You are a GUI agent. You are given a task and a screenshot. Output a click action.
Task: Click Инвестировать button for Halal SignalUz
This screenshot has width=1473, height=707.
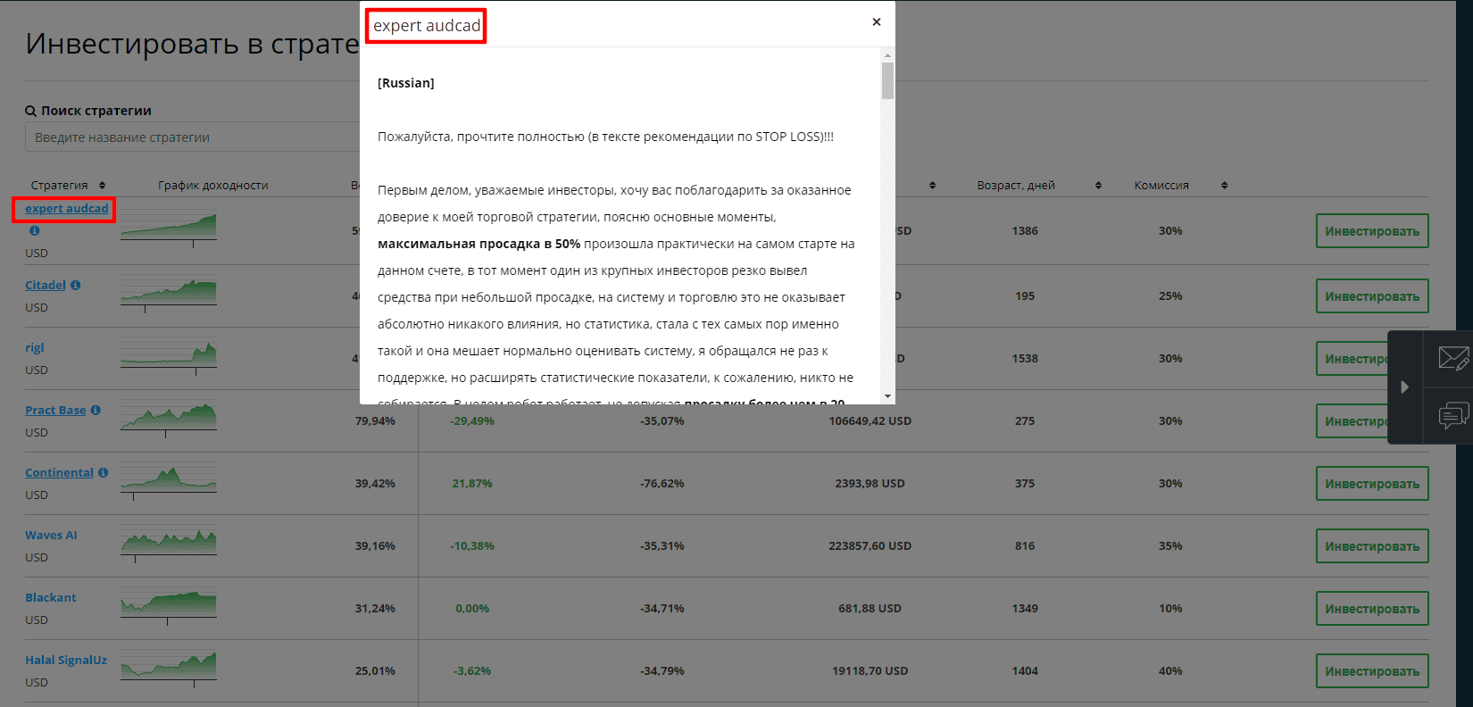[1372, 671]
